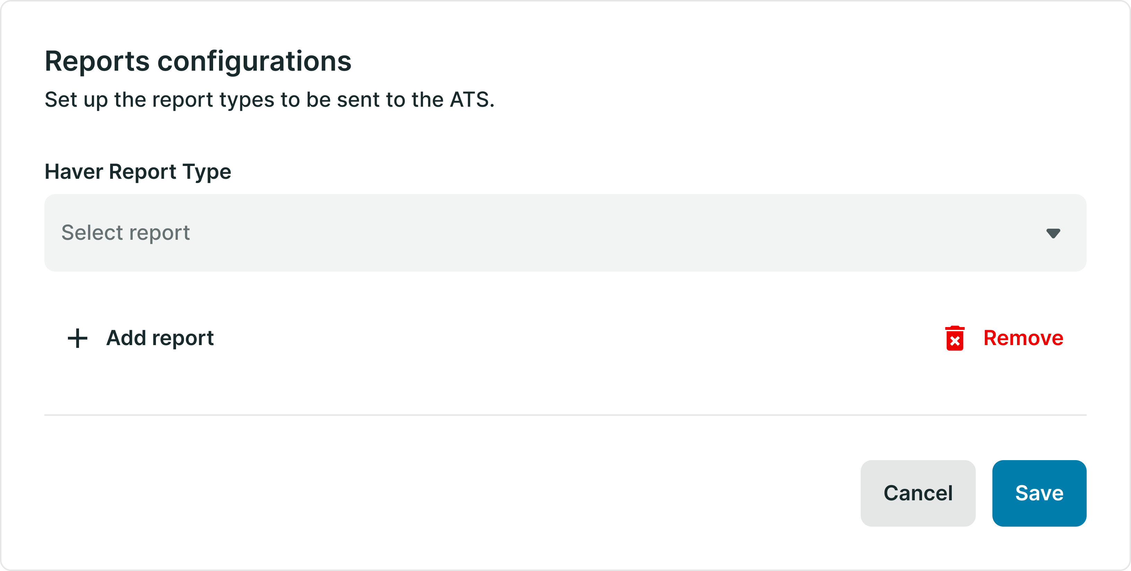Click the dropdown caret arrow icon
Viewport: 1131px width, 571px height.
pos(1053,233)
